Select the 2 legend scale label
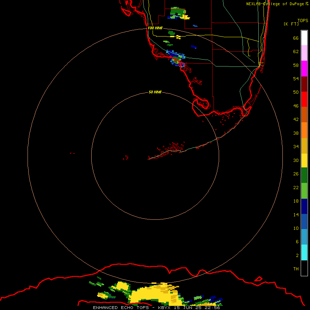The height and width of the screenshot is (310, 310). 297,256
